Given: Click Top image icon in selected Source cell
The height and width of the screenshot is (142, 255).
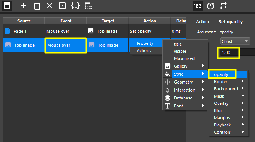Looking at the screenshot, I should (x=8, y=45).
